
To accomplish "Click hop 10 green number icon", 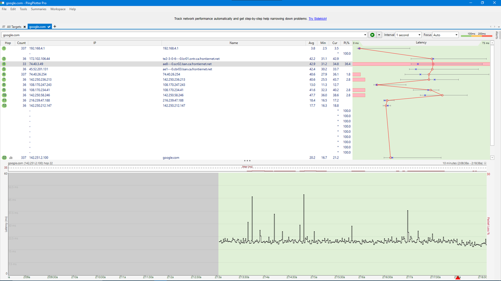I will click(4, 95).
